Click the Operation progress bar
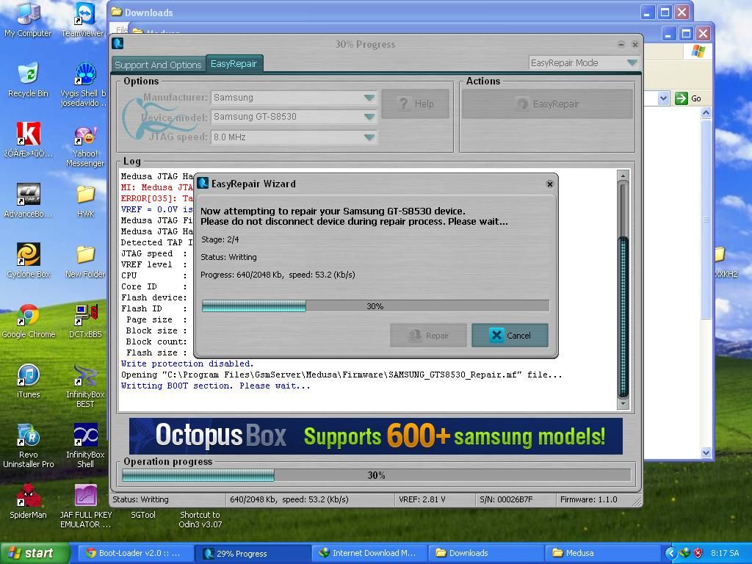This screenshot has height=564, width=752. click(x=376, y=475)
